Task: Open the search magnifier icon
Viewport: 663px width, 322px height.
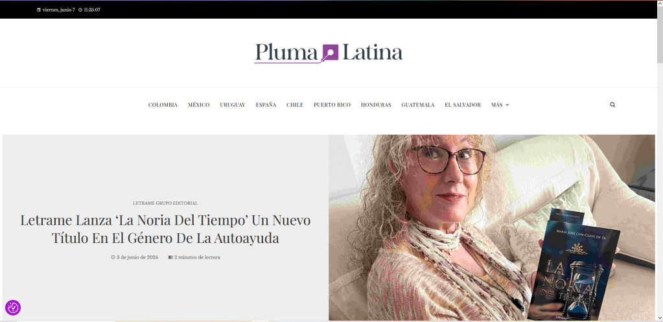Action: coord(612,105)
